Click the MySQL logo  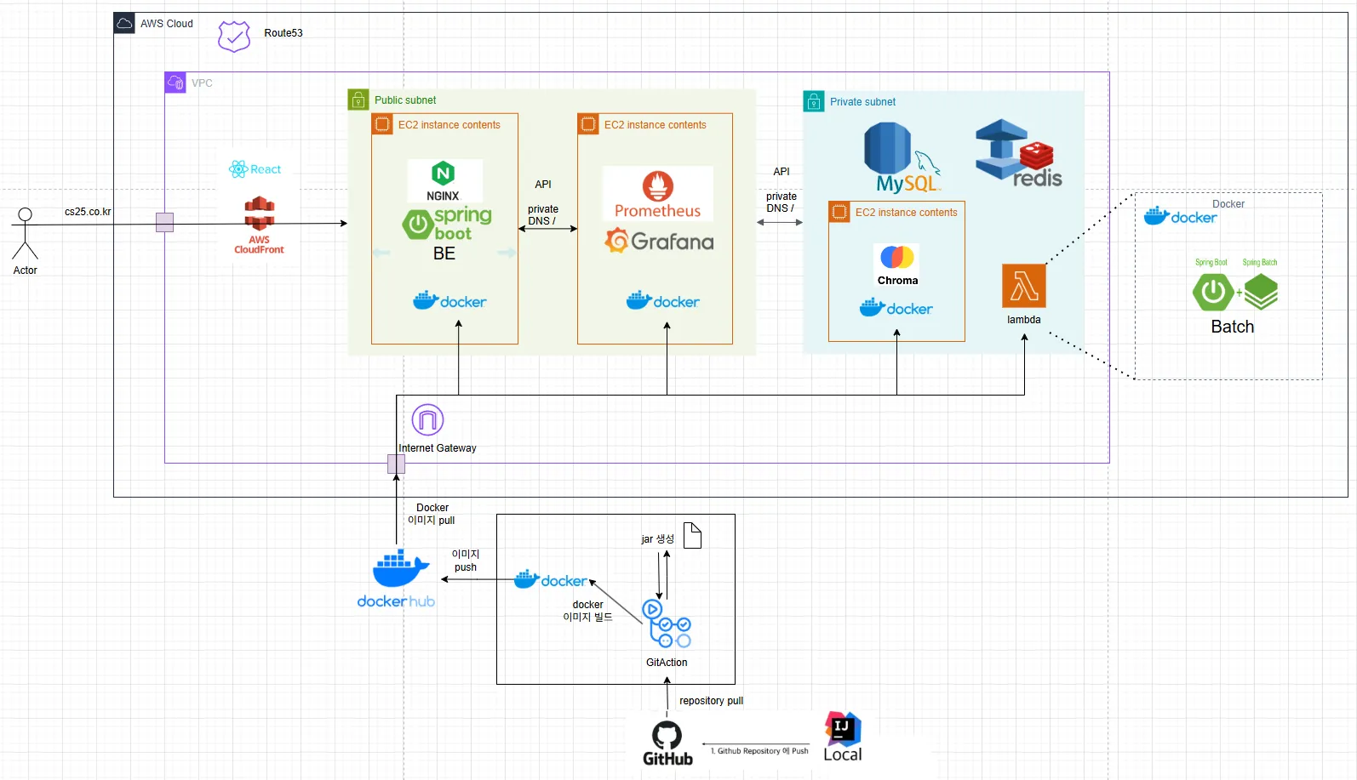pos(903,159)
